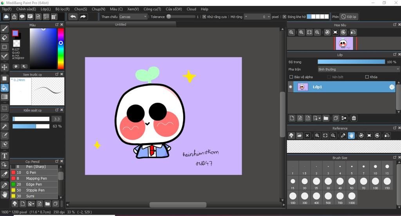Adjust the Độ trong opacity slider
The height and width of the screenshot is (216, 401).
[351, 62]
